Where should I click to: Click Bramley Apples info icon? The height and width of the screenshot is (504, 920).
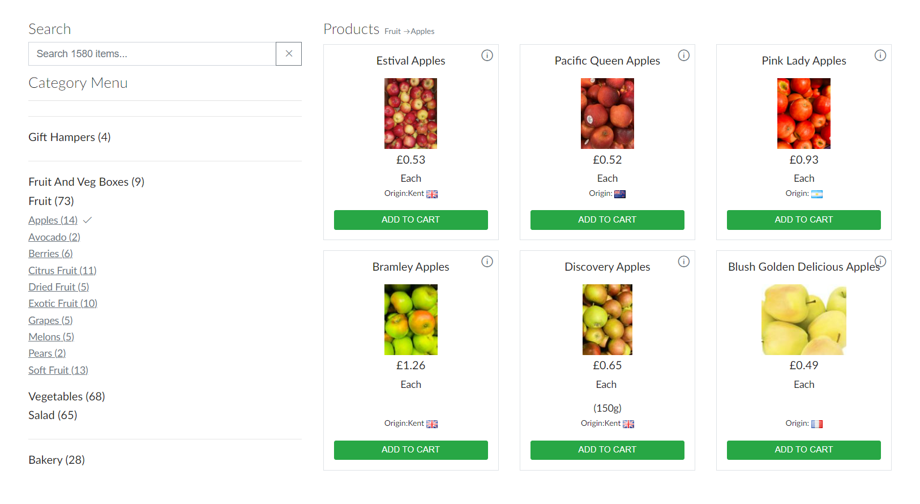pyautogui.click(x=487, y=262)
